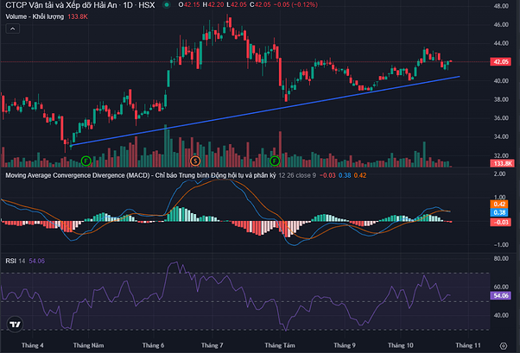The image size is (520, 353).
Task: Click the purple 54.06 RSI value label
Action: coord(501,296)
